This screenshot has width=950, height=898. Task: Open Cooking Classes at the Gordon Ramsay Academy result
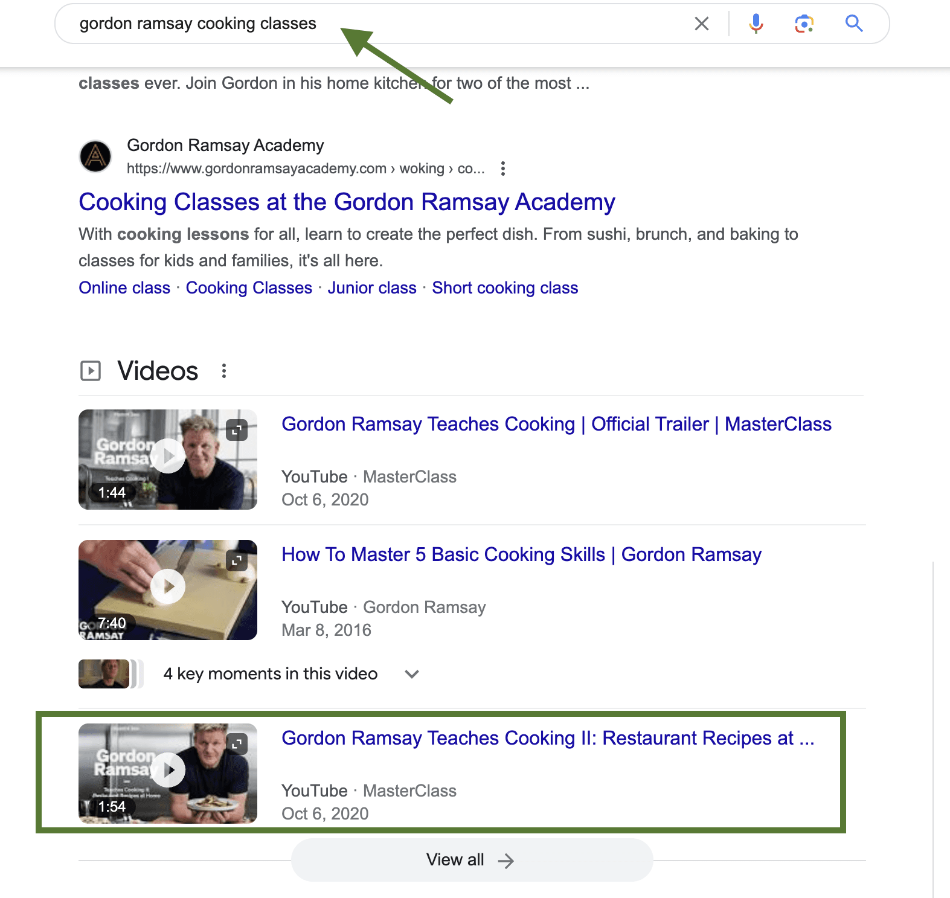(347, 202)
